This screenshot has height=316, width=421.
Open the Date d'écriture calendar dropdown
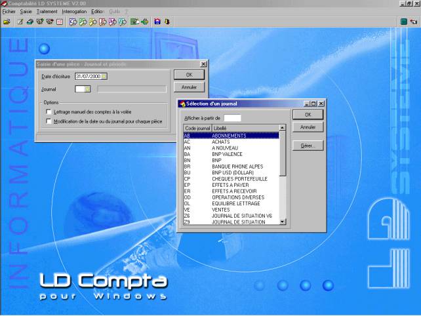coord(104,76)
